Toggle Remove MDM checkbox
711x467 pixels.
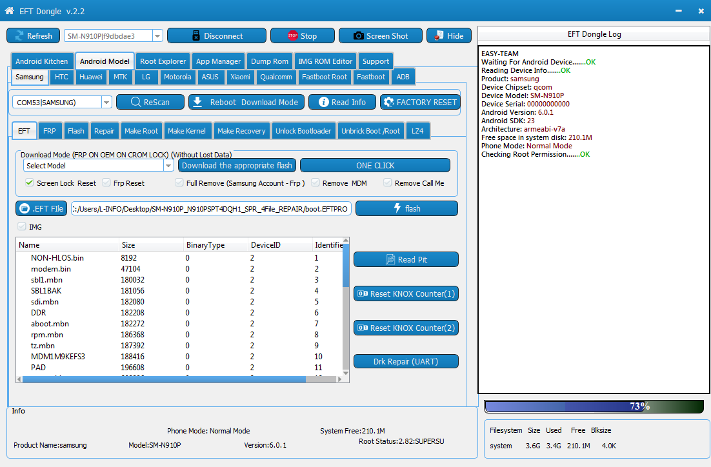315,183
